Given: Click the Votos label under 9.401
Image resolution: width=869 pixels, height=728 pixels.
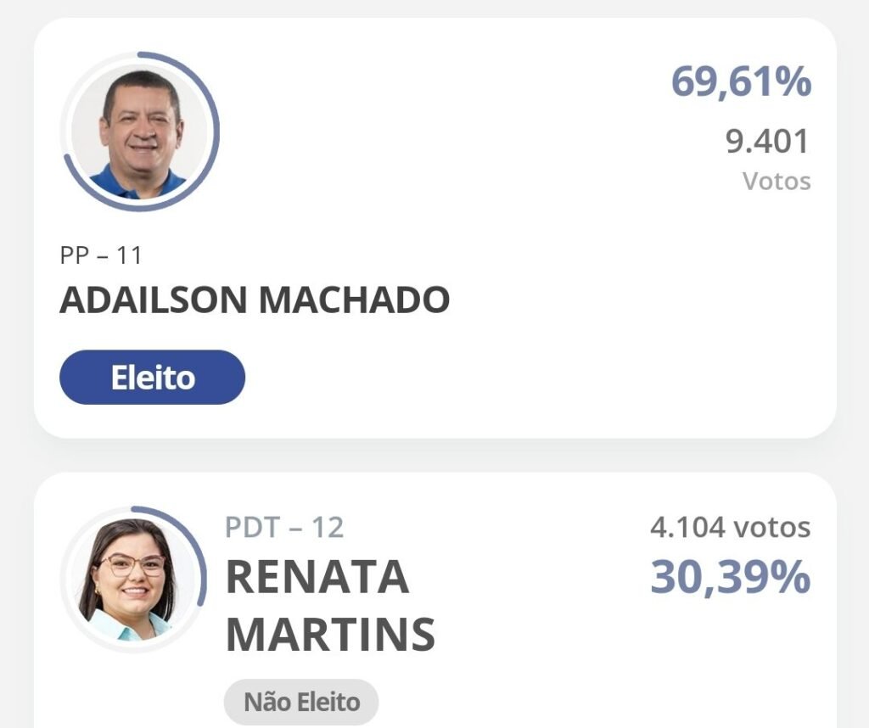Looking at the screenshot, I should pos(776,182).
